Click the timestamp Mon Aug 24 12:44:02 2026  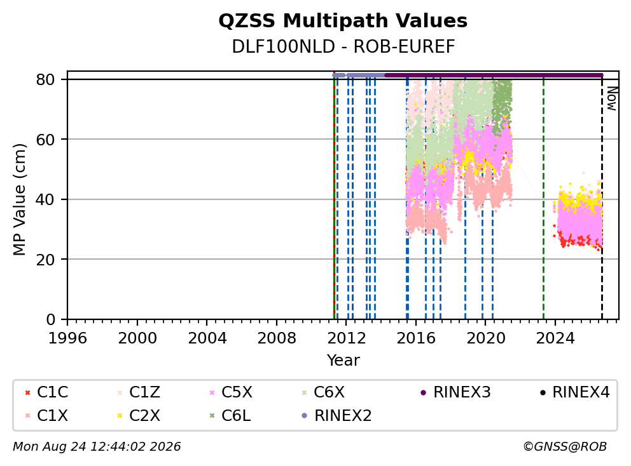click(97, 447)
